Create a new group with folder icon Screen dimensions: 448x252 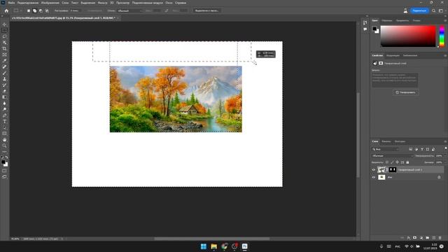(x=428, y=238)
